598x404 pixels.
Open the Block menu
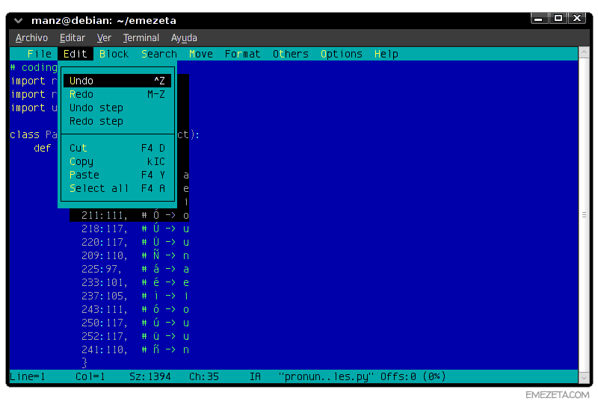tap(114, 54)
